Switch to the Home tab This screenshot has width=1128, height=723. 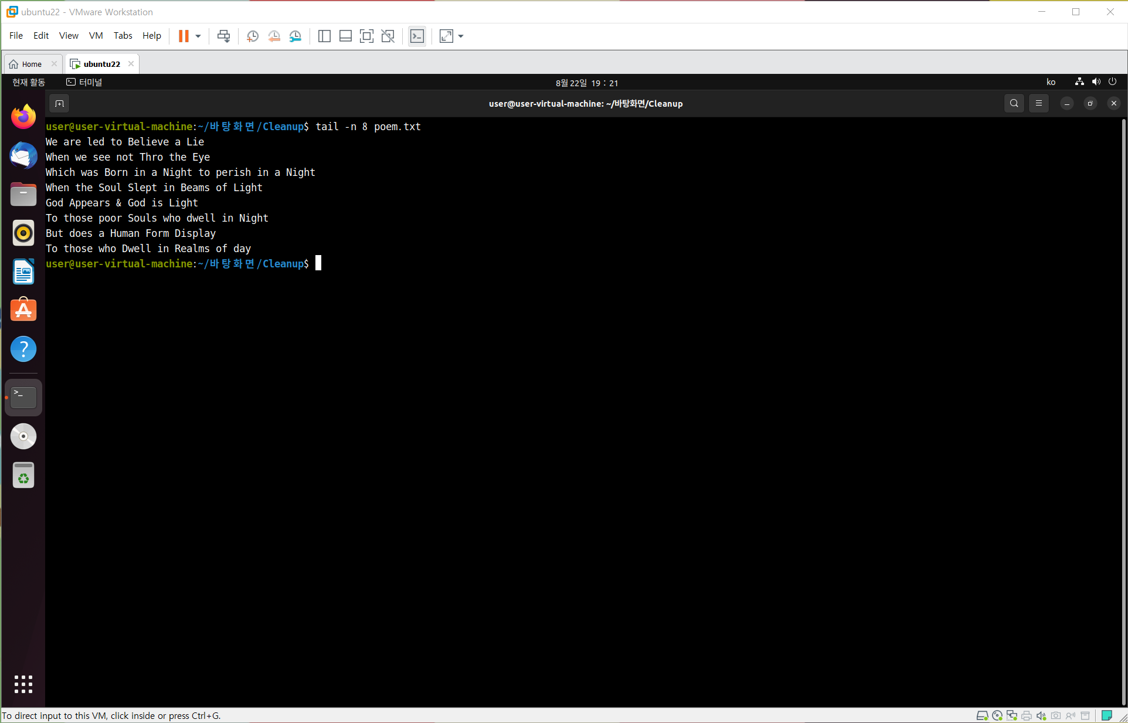[32, 64]
